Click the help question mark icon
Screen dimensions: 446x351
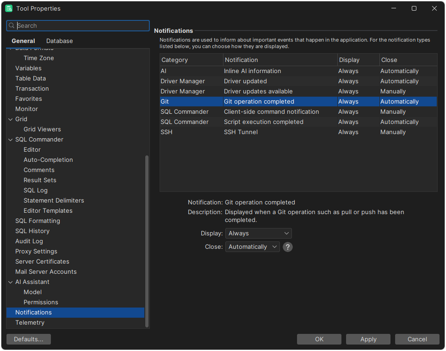click(288, 247)
